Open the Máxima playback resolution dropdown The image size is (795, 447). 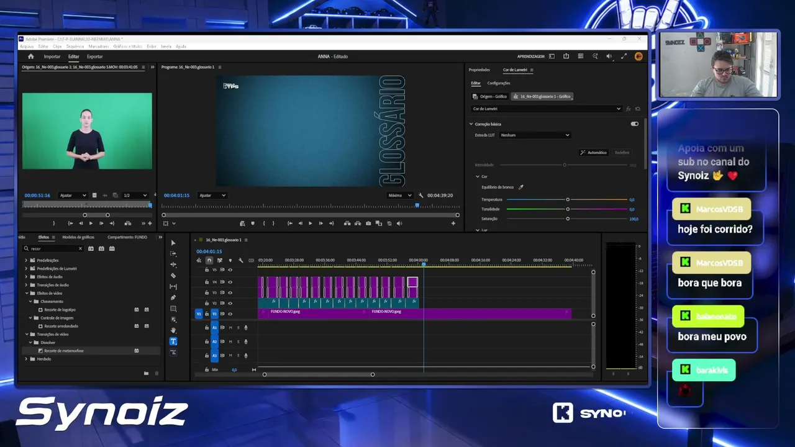click(x=399, y=196)
